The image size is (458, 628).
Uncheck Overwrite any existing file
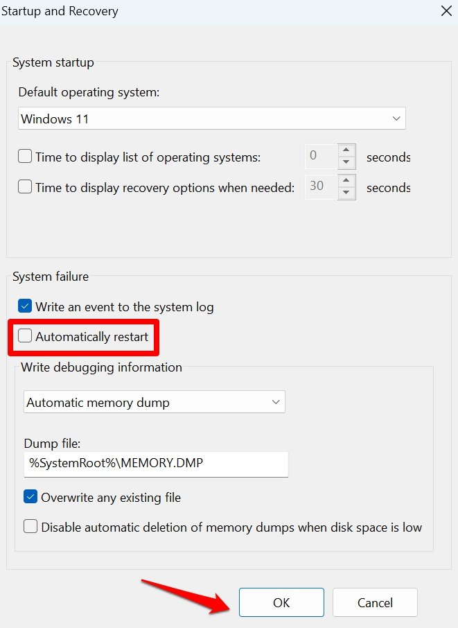point(30,497)
